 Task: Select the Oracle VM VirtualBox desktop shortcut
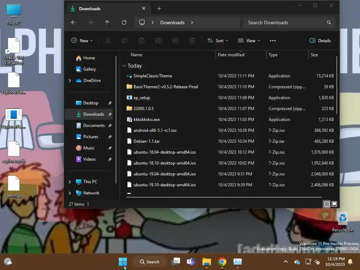(14, 52)
